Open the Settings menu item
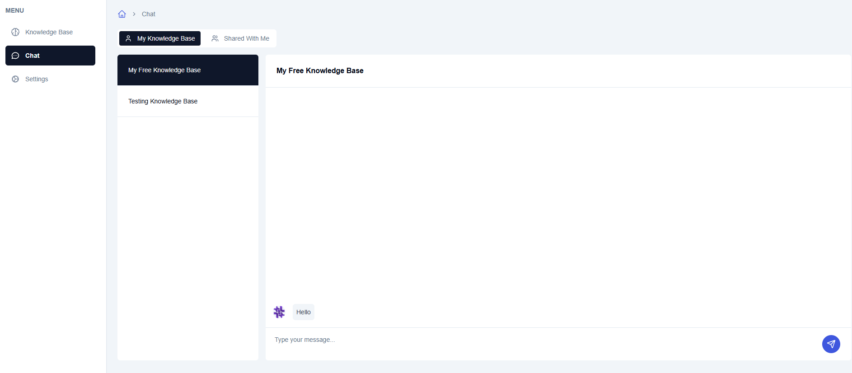The height and width of the screenshot is (373, 852). [x=37, y=79]
